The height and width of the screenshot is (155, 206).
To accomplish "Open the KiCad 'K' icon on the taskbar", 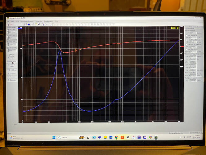I will coord(145,137).
